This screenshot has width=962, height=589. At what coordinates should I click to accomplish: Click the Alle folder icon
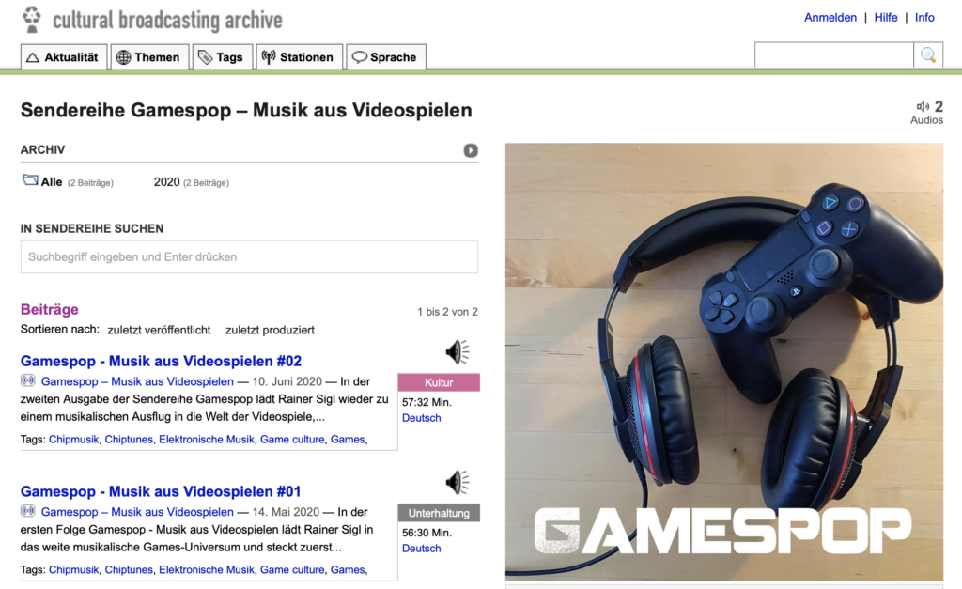coord(30,179)
